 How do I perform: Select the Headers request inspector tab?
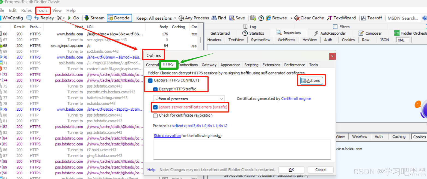[x=214, y=40]
